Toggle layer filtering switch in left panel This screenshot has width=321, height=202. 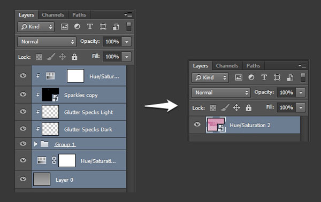click(128, 27)
